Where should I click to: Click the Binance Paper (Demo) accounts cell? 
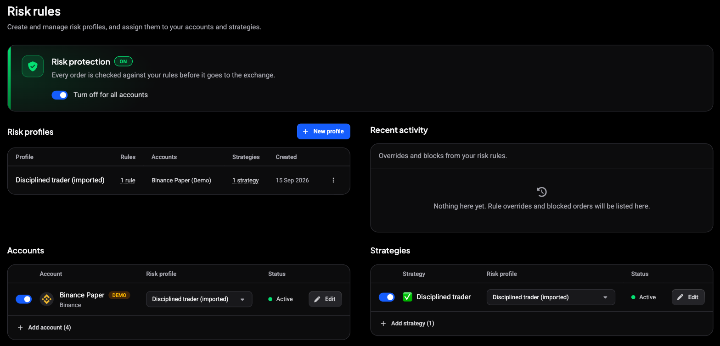point(181,181)
